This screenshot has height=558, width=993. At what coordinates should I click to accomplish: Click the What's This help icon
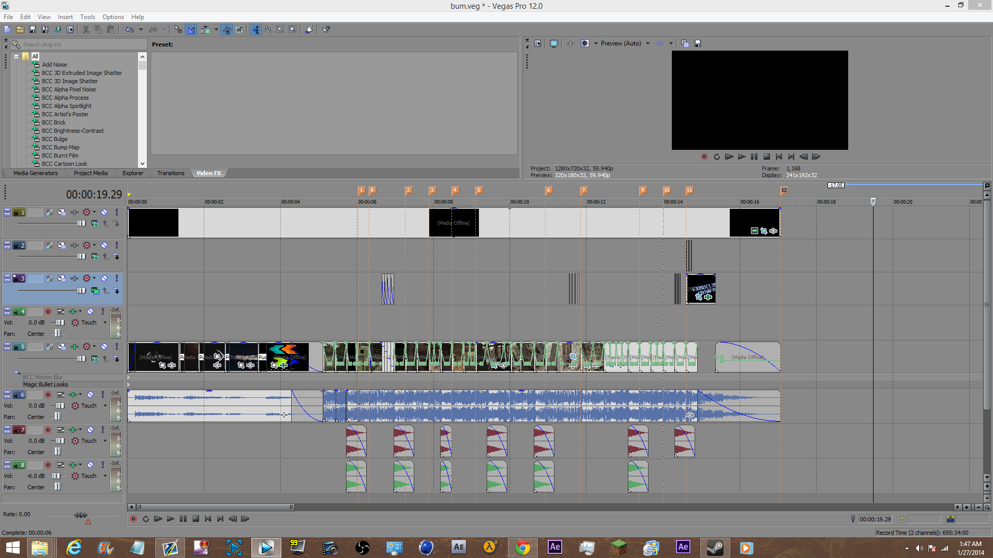326,29
